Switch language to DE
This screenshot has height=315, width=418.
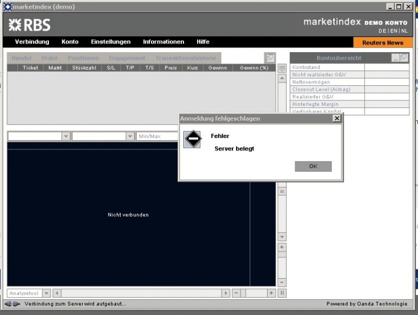point(382,31)
